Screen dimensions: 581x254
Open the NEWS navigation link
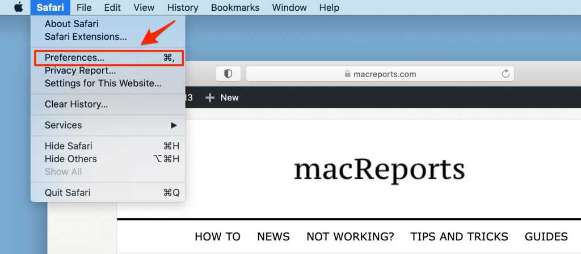click(273, 236)
